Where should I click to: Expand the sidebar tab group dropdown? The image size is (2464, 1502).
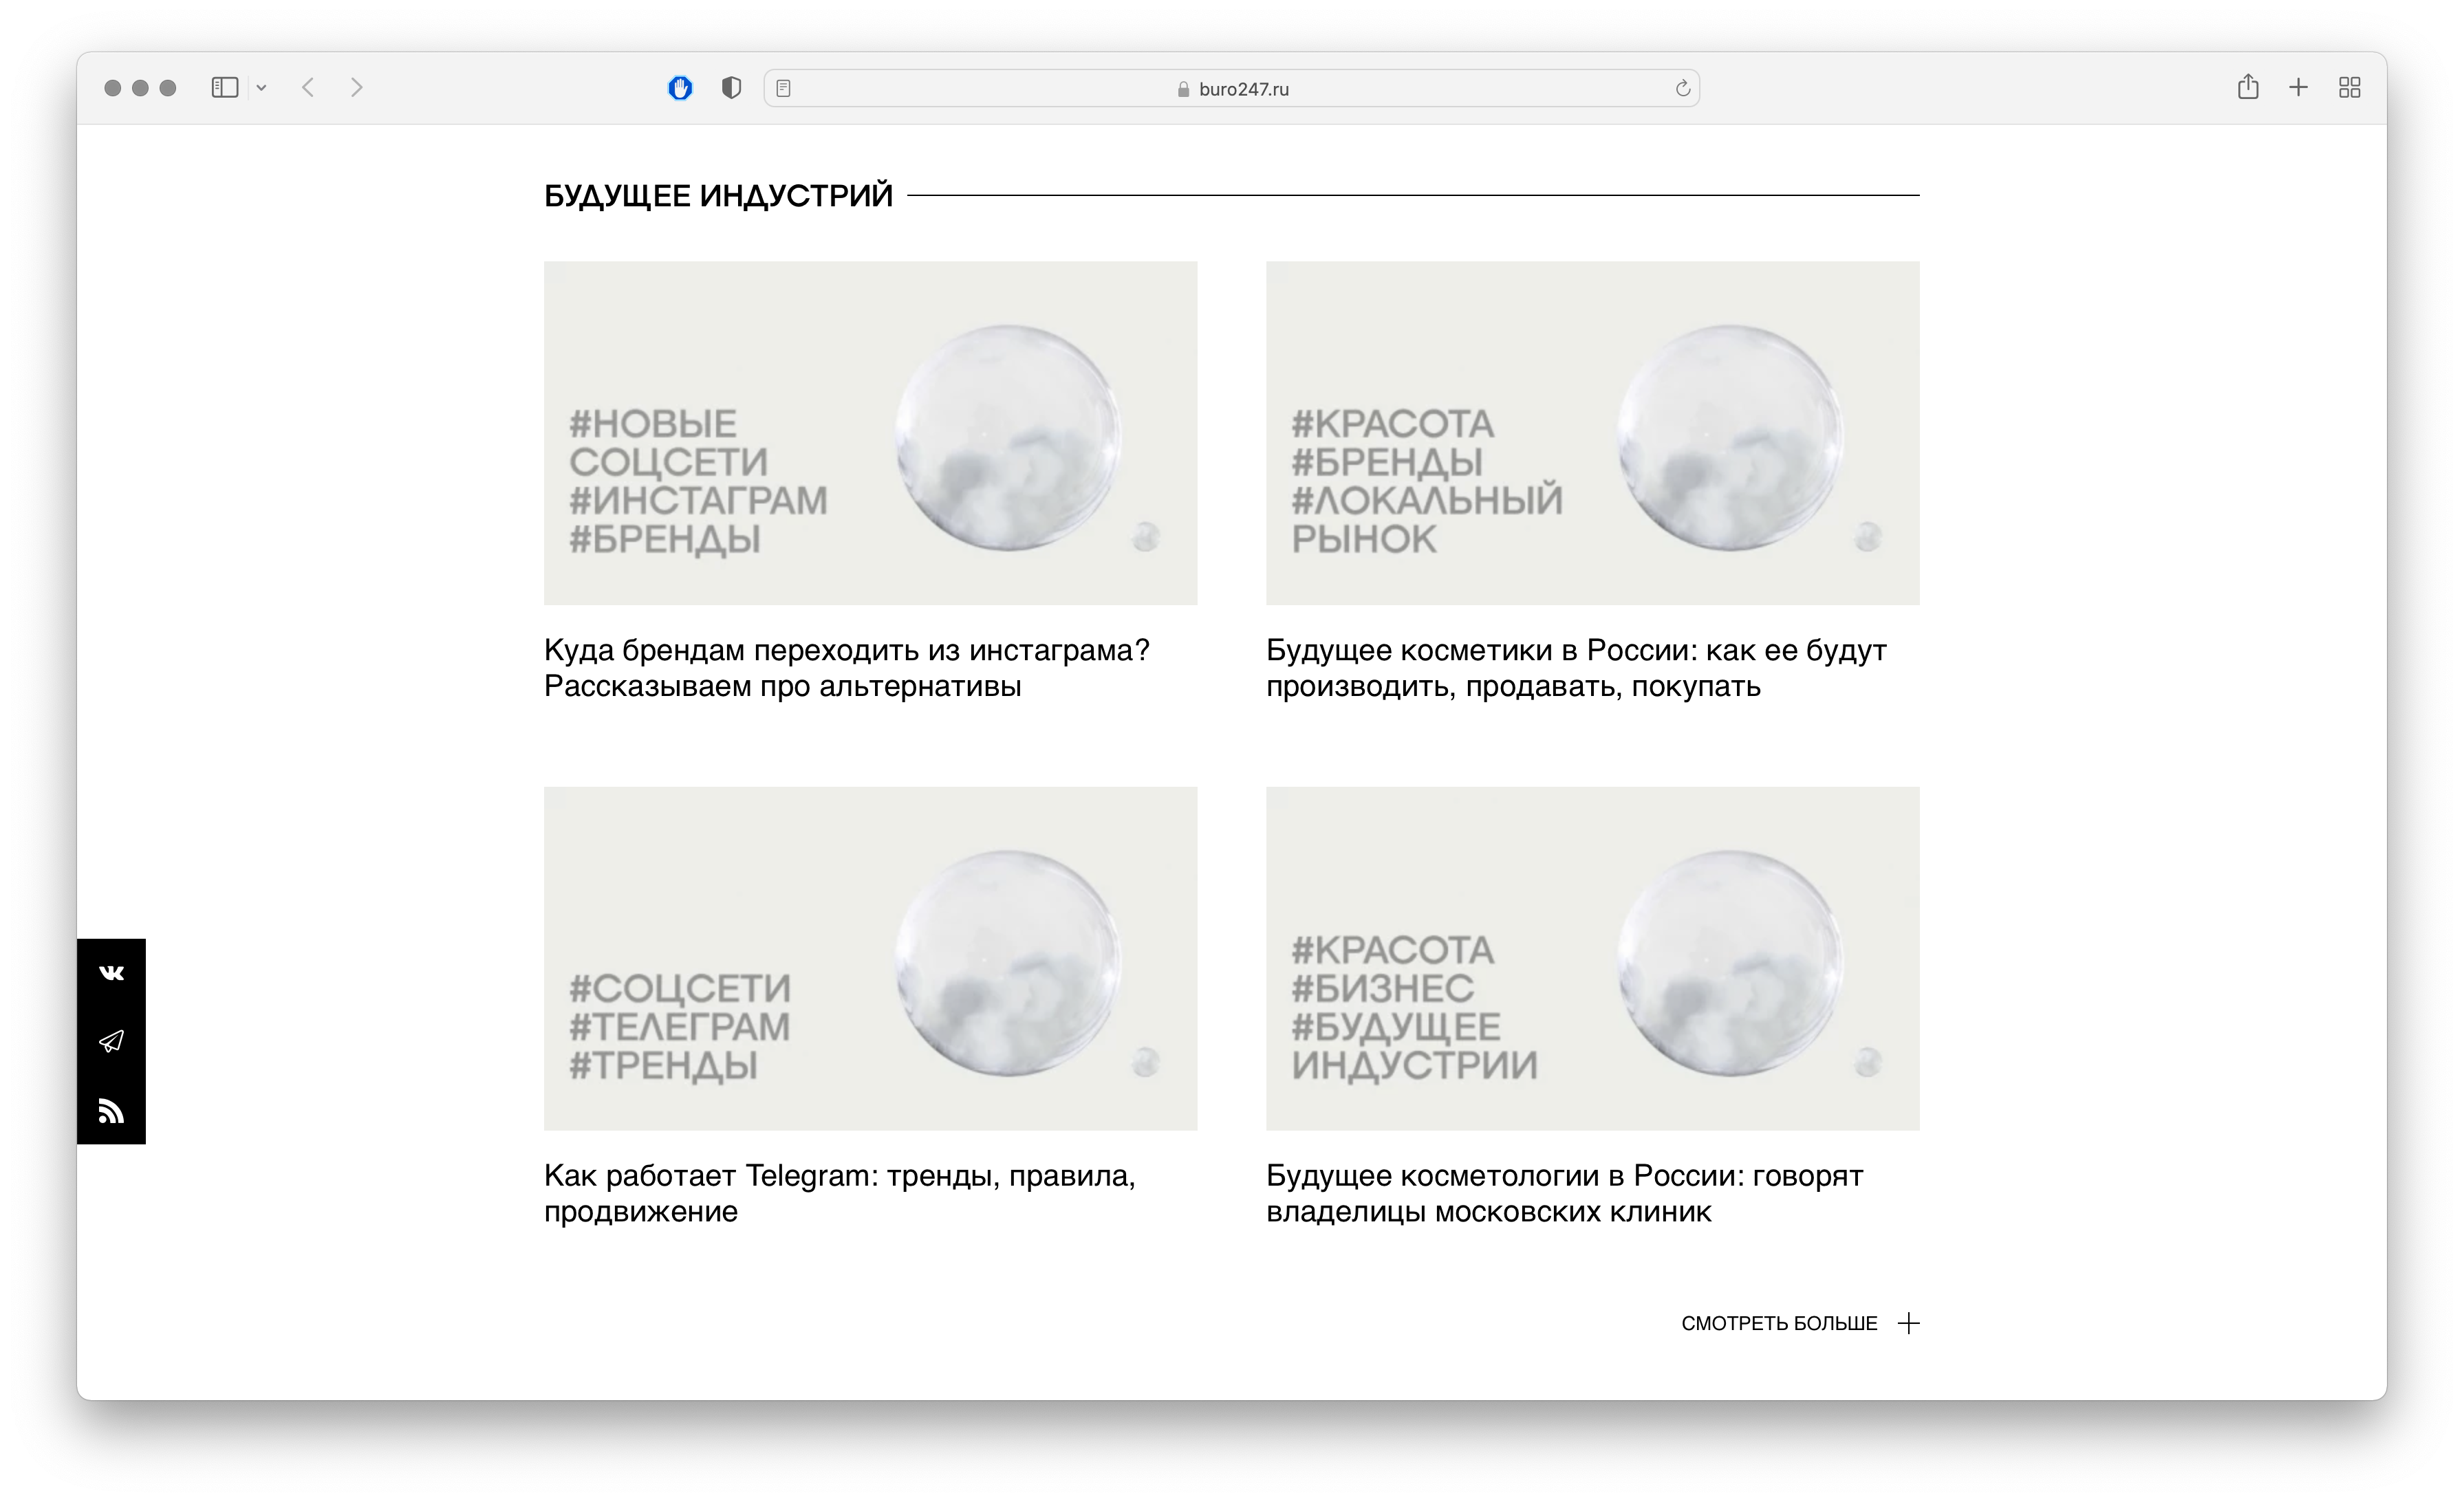point(261,88)
